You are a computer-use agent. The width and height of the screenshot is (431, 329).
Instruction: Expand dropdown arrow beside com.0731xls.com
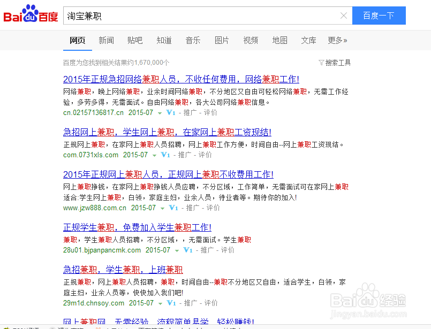155,156
